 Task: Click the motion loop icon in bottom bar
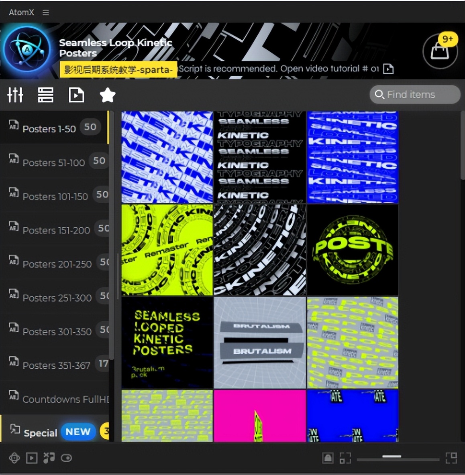click(x=14, y=458)
